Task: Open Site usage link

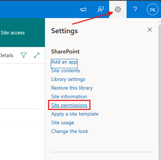Action: pyautogui.click(x=63, y=123)
